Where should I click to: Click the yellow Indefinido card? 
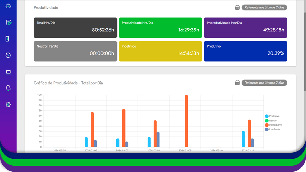160,51
